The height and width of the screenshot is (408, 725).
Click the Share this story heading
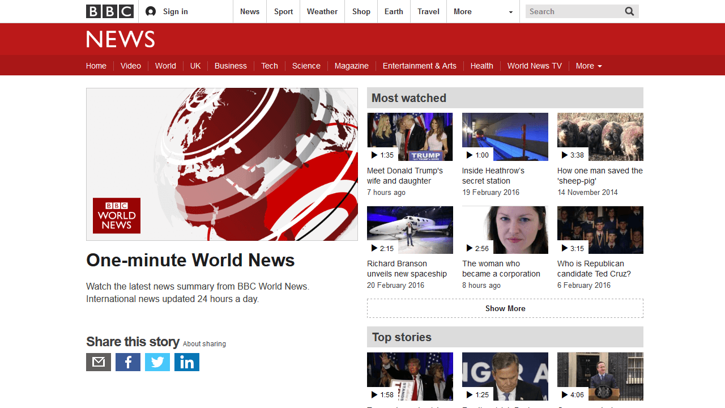click(133, 342)
